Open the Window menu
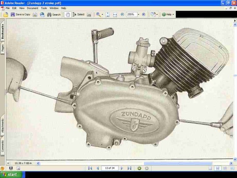The width and height of the screenshot is (237, 178). 54,8
